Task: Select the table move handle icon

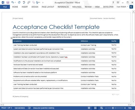Action: click(12, 38)
